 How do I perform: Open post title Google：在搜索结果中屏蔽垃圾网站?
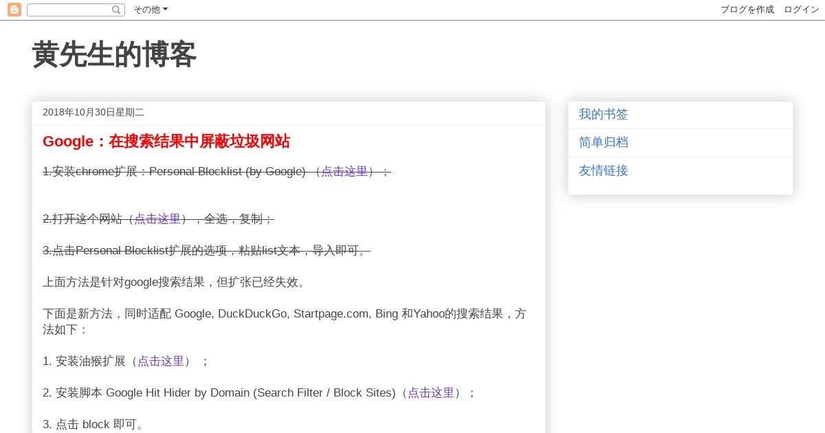tap(166, 142)
